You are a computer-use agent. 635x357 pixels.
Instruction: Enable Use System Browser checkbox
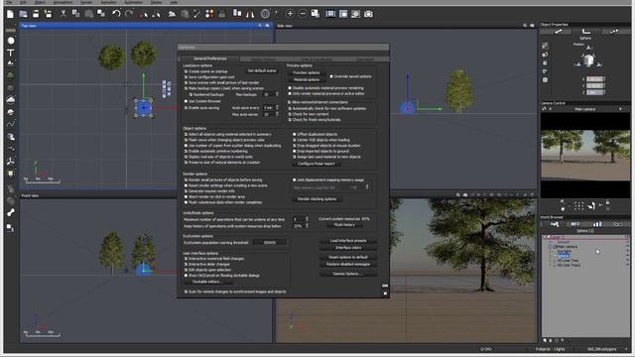[x=186, y=101]
